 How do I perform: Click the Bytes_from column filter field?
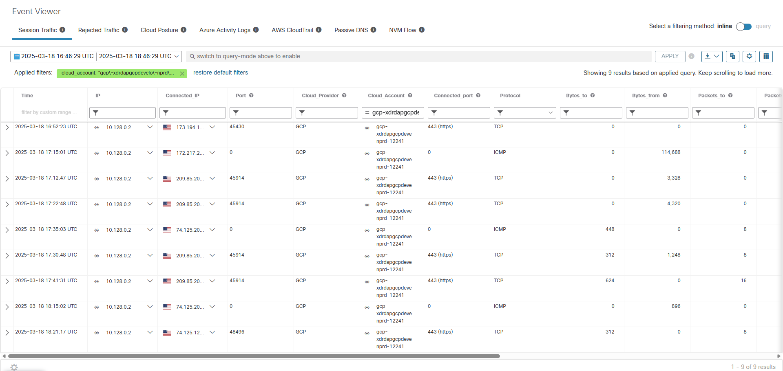click(657, 112)
